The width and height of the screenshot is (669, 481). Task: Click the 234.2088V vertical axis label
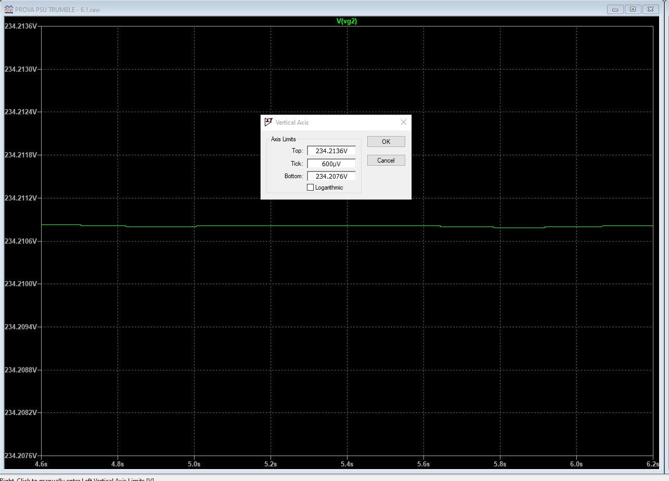21,370
